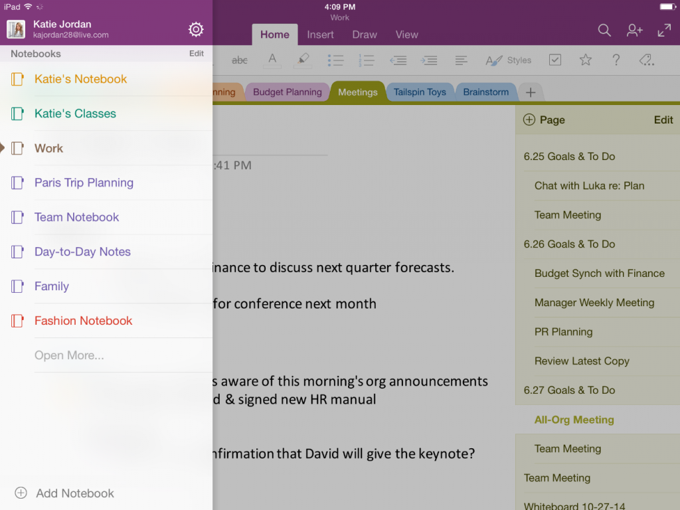Switch to the Insert ribbon tab
The width and height of the screenshot is (680, 510).
pyautogui.click(x=320, y=35)
